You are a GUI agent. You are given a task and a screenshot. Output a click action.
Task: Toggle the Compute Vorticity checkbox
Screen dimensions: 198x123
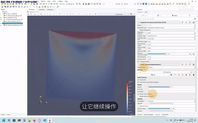tap(138, 61)
